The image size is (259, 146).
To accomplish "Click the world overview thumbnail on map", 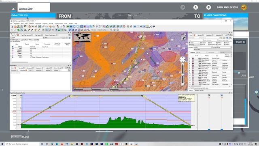I will (82, 37).
